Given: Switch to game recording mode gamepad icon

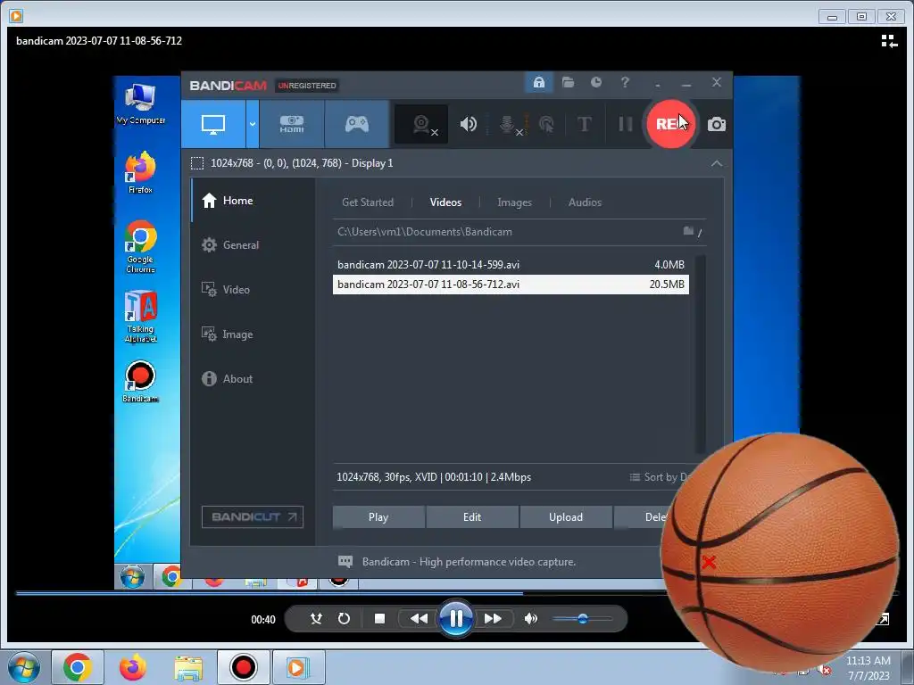Looking at the screenshot, I should click(x=357, y=124).
